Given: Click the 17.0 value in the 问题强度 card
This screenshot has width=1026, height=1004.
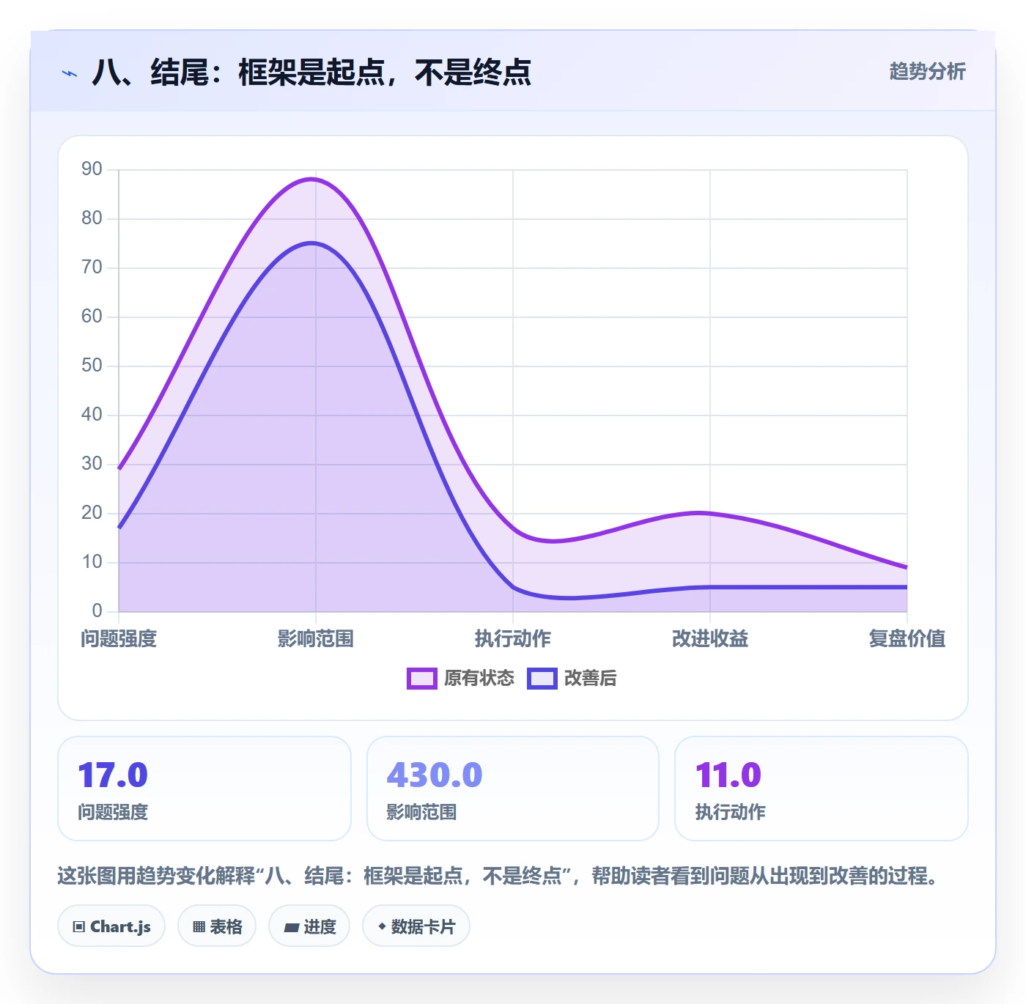Looking at the screenshot, I should click(113, 775).
